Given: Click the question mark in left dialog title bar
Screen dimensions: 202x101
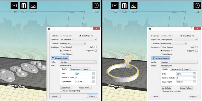Looking at the screenshot, I should [91, 28].
